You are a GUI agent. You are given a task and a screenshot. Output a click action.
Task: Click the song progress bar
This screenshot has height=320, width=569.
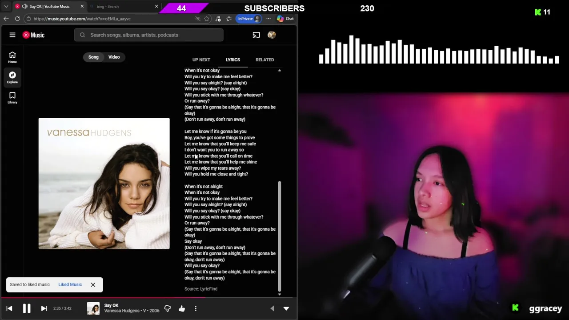tap(148, 298)
